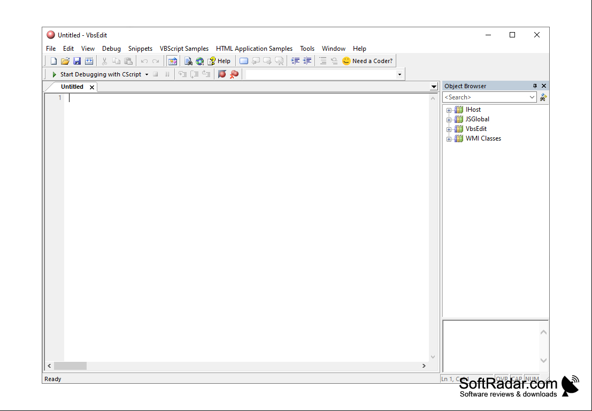
Task: Undo the last edit
Action: point(144,61)
